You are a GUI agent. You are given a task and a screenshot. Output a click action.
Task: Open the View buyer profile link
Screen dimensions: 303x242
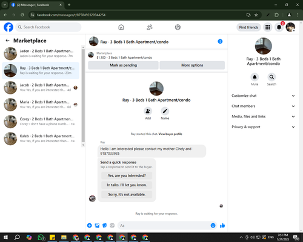tap(170, 134)
